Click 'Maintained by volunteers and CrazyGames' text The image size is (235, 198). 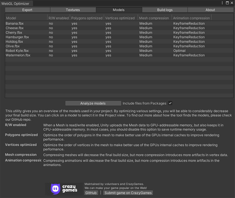coord(114,184)
